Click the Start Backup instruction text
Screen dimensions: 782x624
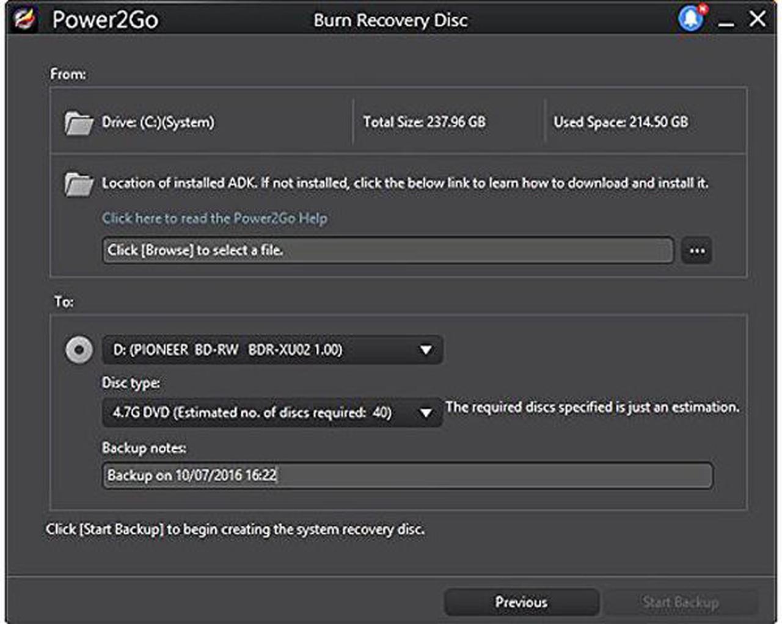(x=235, y=529)
